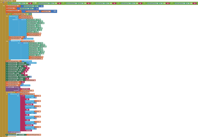Open the Picture property dropdown on MadImagePreview
198x137 pixels.
20,80
